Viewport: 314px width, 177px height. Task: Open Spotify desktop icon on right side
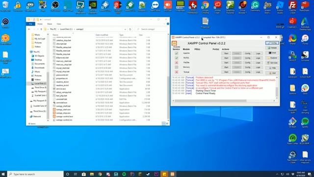305,123
